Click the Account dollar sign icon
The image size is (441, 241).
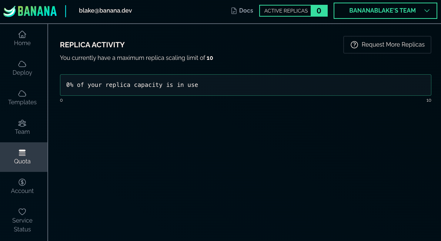(x=22, y=182)
